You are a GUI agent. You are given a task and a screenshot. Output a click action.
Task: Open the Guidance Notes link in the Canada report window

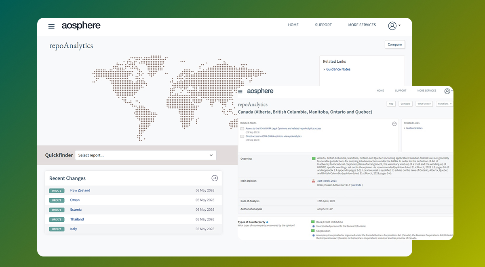point(414,128)
